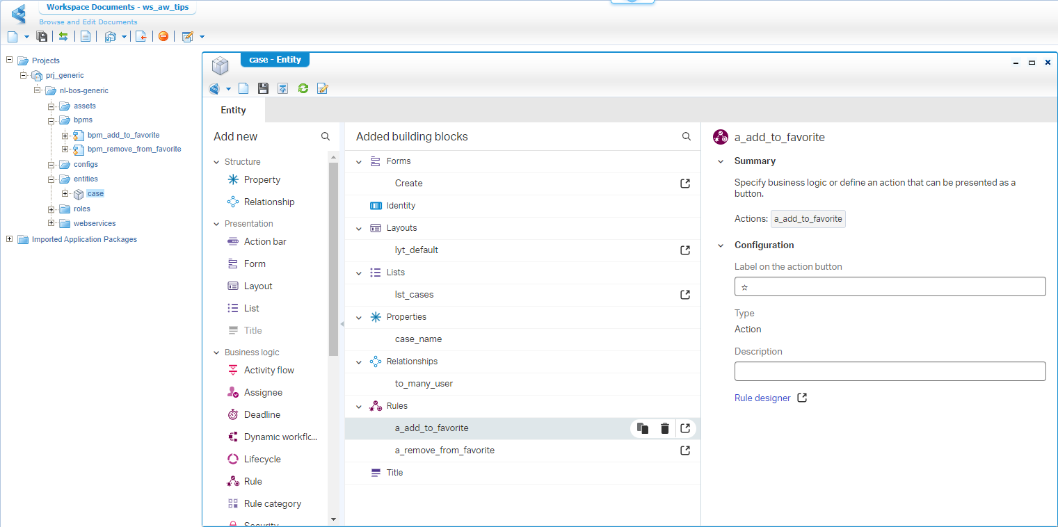Collapse the Summary section
This screenshot has height=527, width=1058.
coord(721,161)
